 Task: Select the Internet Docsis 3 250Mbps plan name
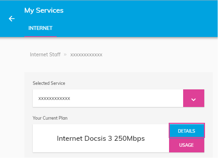click(101, 138)
